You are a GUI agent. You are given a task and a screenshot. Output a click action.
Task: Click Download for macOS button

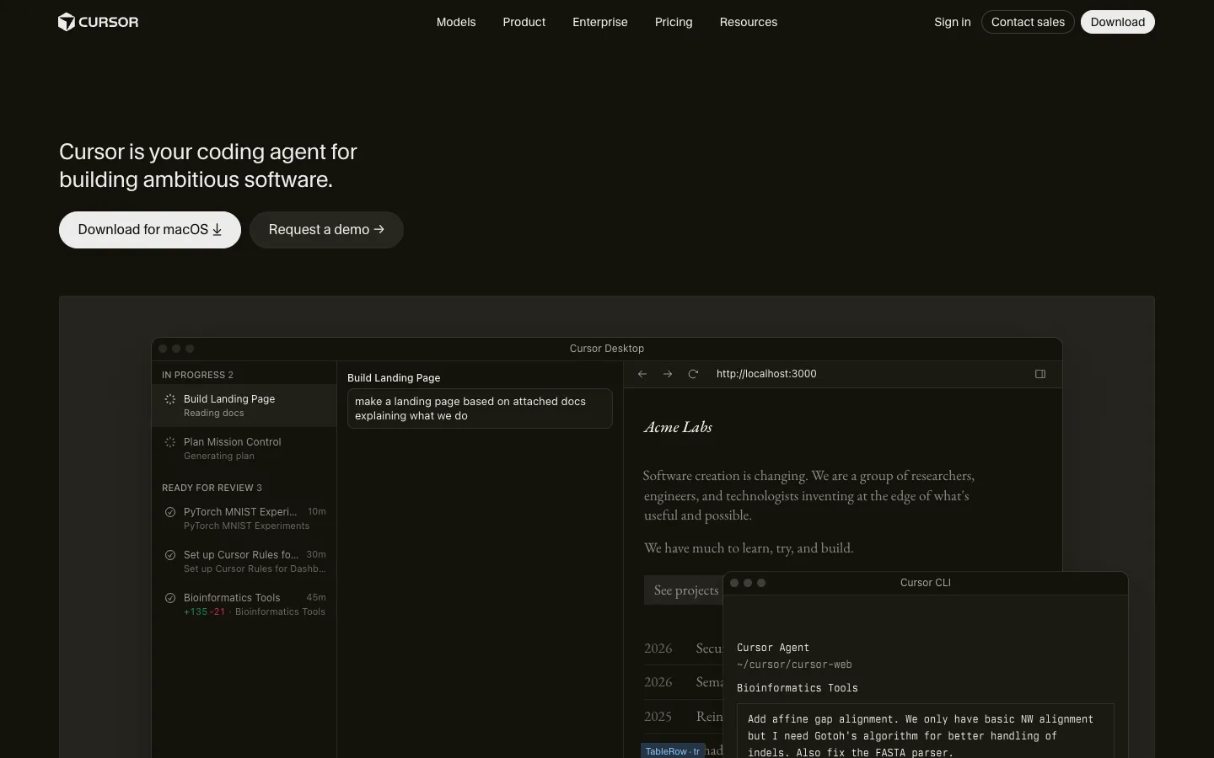(x=150, y=230)
